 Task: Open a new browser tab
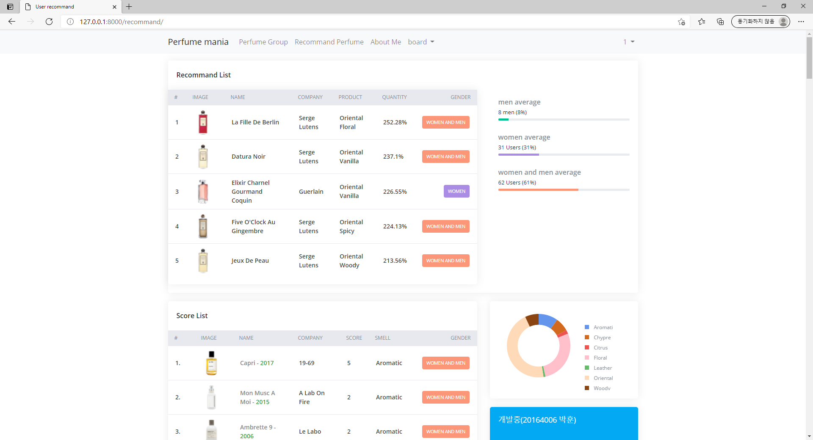(x=129, y=7)
